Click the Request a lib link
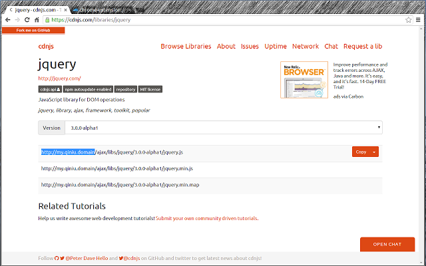 (363, 47)
